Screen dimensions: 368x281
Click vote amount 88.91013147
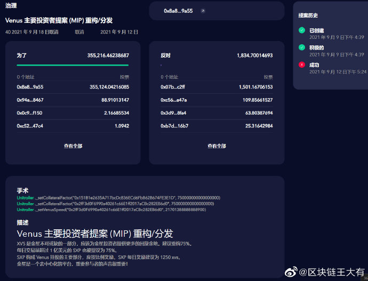click(115, 100)
